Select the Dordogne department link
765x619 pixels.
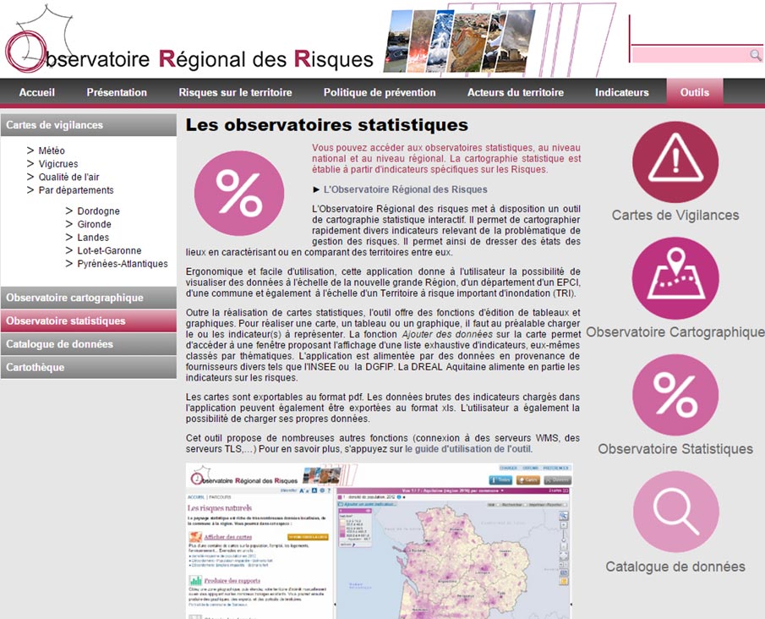pyautogui.click(x=98, y=211)
